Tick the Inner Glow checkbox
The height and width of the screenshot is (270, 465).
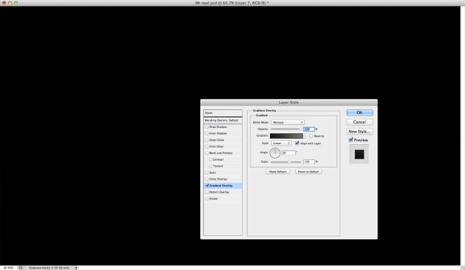tap(207, 146)
